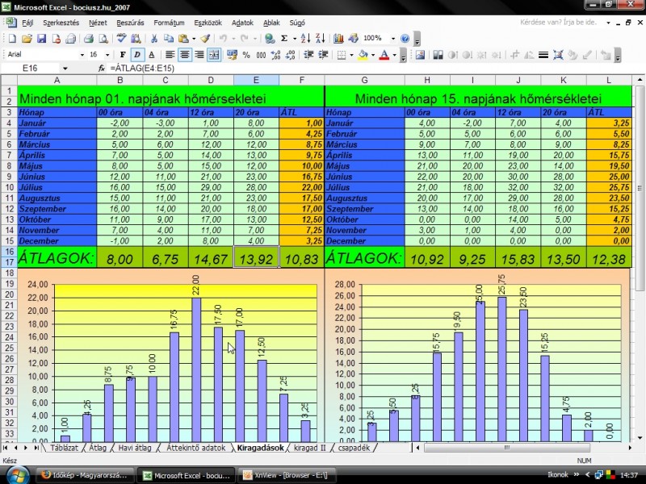The width and height of the screenshot is (646, 484).
Task: Switch to the csapadék sheet tab
Action: (354, 448)
